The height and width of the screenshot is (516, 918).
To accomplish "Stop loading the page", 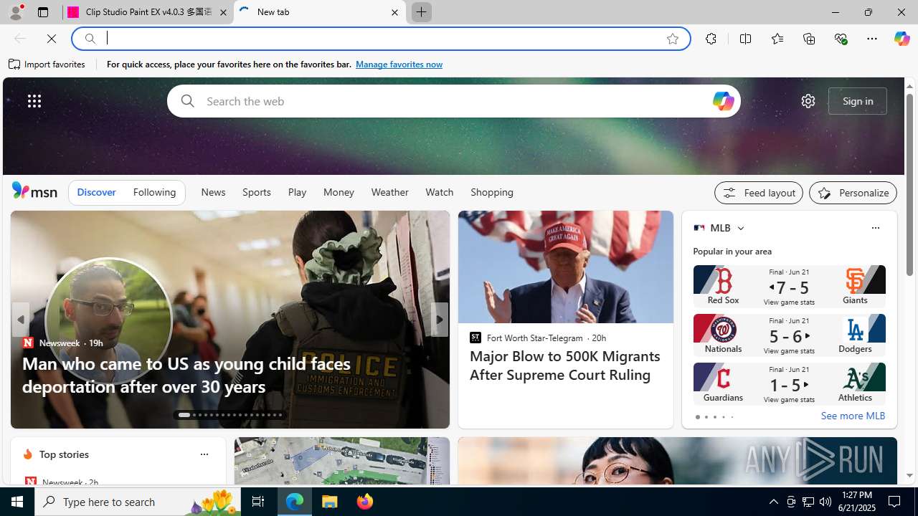I will pos(51,39).
